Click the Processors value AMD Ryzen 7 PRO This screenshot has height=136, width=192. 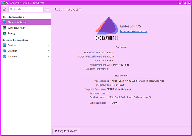click(135, 81)
